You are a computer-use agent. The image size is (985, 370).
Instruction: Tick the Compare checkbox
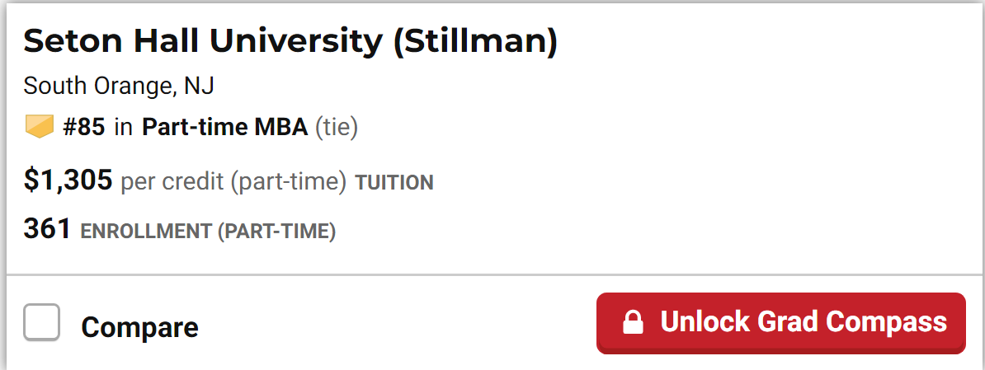[41, 322]
